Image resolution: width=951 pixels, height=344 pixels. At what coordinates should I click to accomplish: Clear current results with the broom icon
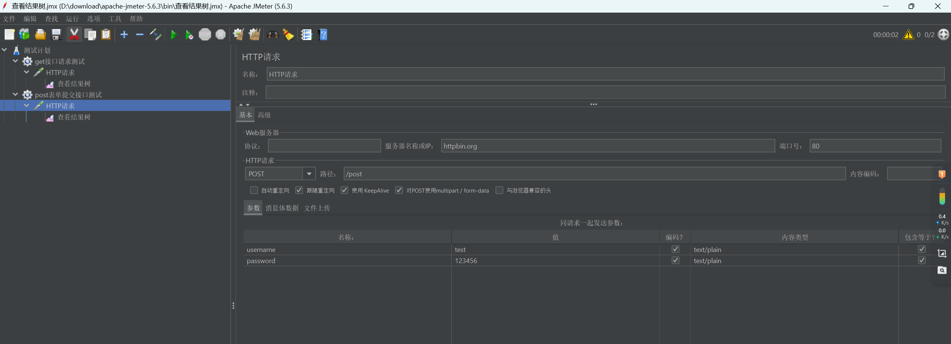[239, 35]
